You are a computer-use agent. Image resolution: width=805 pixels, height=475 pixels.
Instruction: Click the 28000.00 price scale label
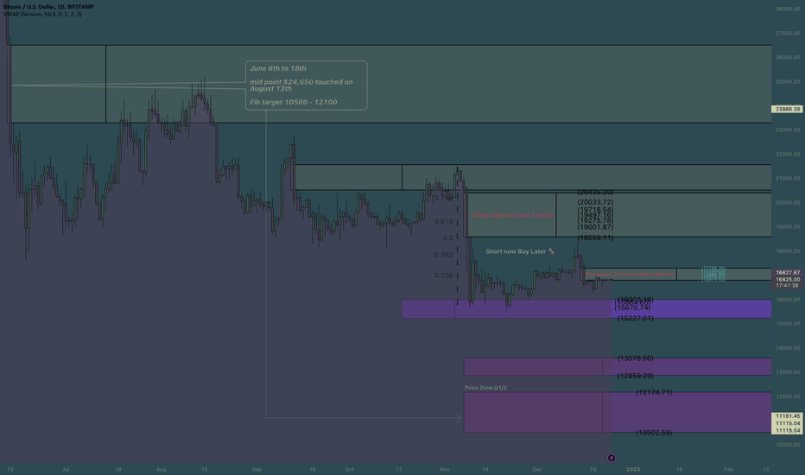tap(788, 9)
